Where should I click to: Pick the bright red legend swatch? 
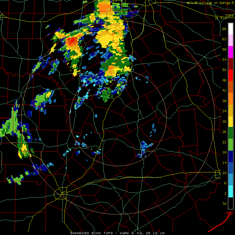[x=231, y=75]
